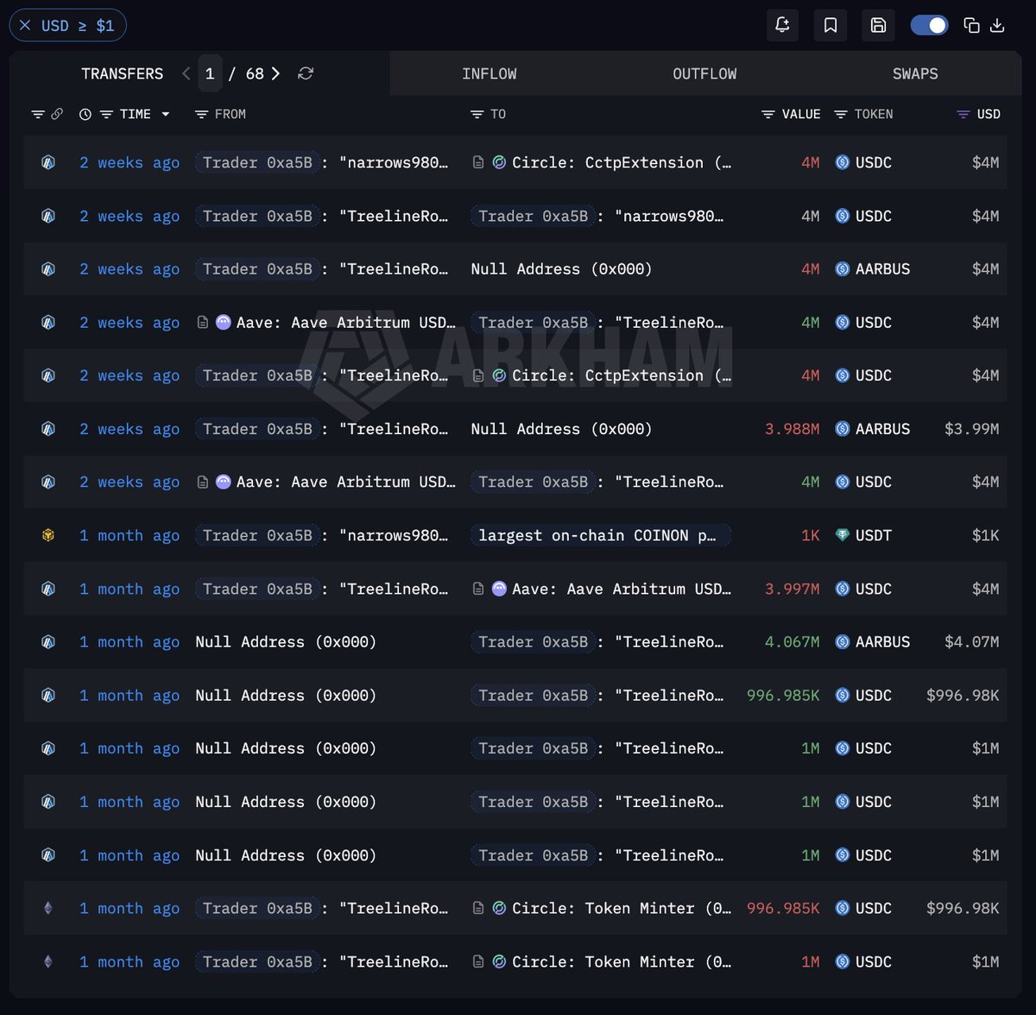Image resolution: width=1036 pixels, height=1015 pixels.
Task: Click the page number input field
Action: click(x=210, y=73)
